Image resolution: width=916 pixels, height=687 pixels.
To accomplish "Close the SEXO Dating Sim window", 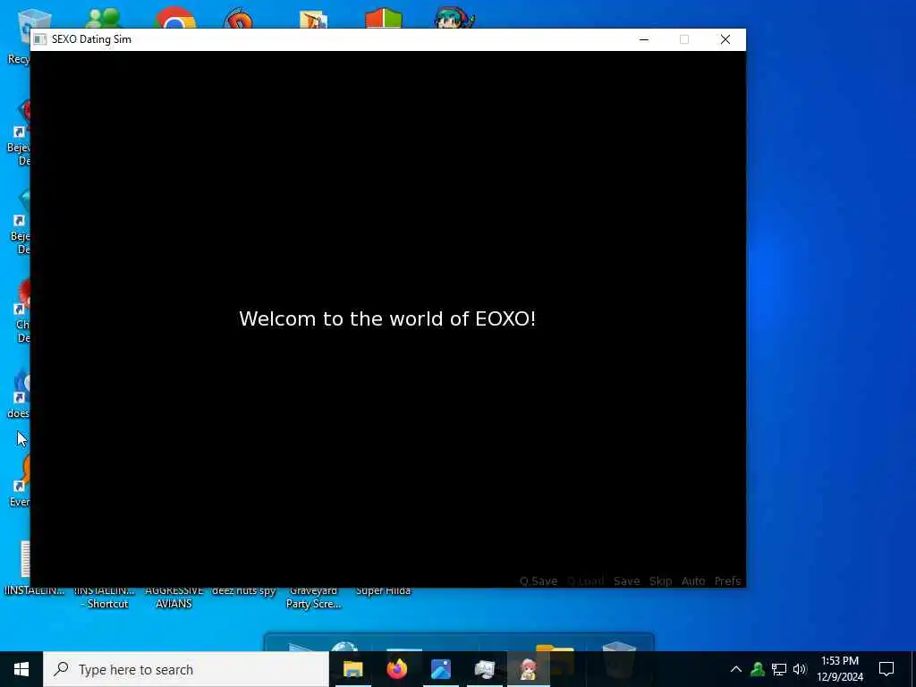I will (x=725, y=39).
